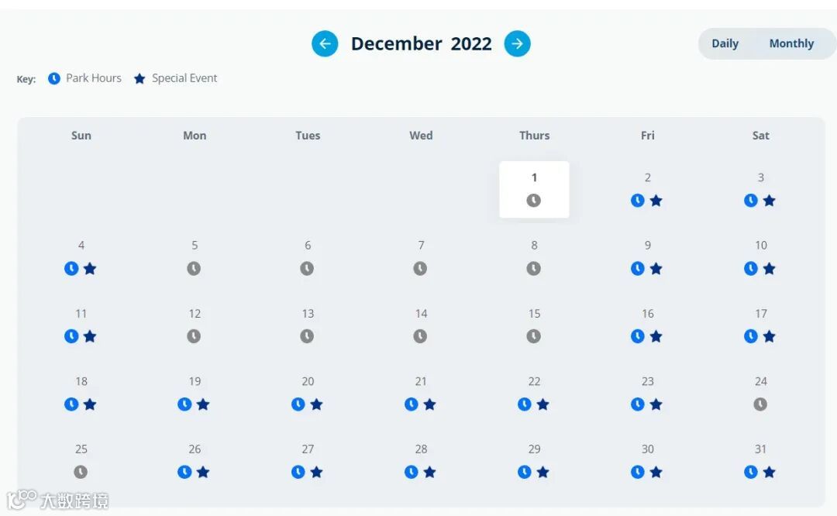Click the gray clock icon on December 24
Screen dimensions: 837x516
pyautogui.click(x=760, y=404)
